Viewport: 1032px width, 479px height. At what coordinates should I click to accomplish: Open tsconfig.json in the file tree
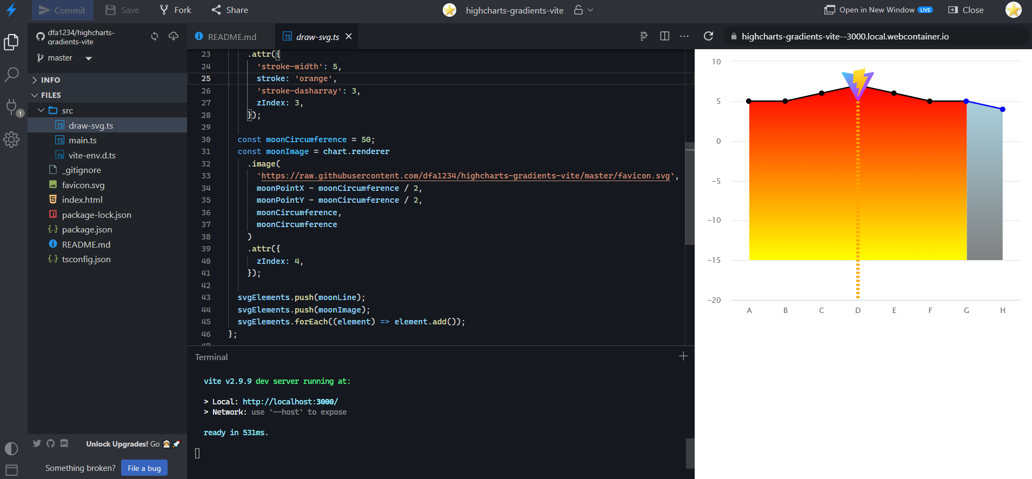point(107,259)
